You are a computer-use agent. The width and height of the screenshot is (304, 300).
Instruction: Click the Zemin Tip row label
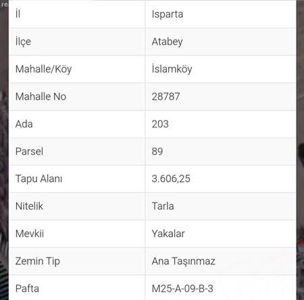coord(38,262)
